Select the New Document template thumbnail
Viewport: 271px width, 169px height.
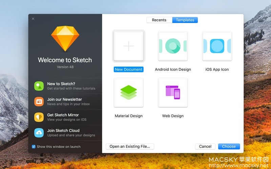tap(129, 46)
